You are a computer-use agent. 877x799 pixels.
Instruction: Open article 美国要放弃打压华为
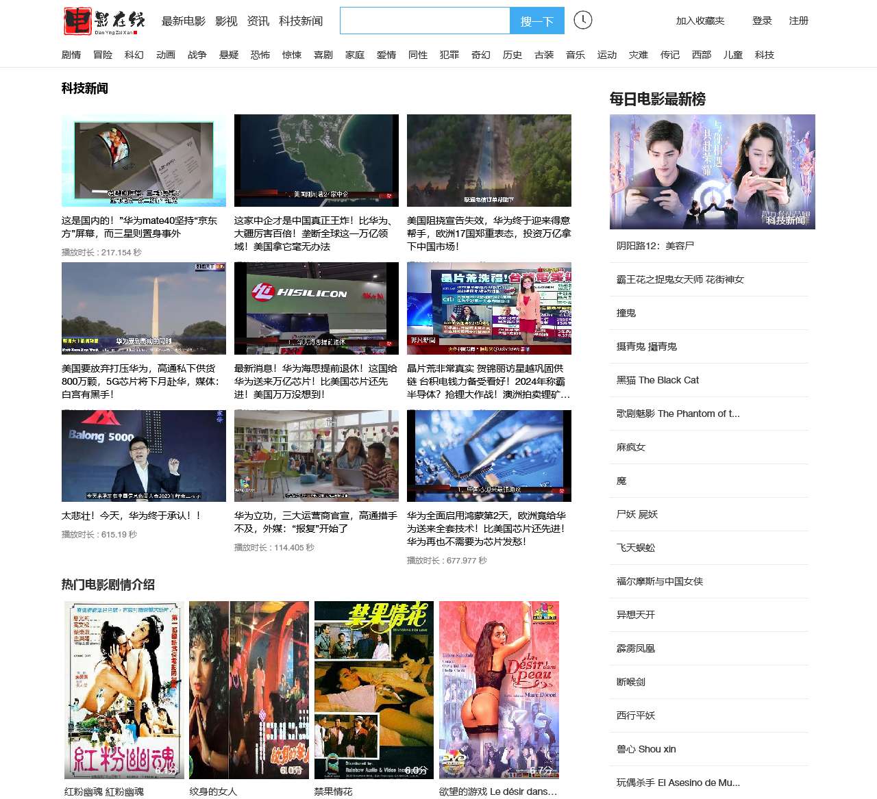tap(142, 381)
